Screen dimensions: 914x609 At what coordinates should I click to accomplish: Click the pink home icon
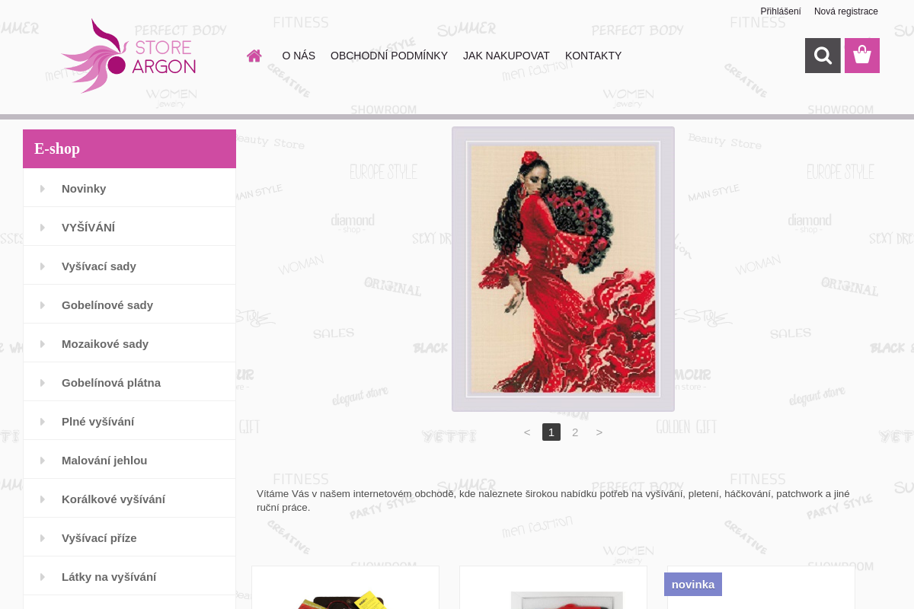(x=254, y=56)
